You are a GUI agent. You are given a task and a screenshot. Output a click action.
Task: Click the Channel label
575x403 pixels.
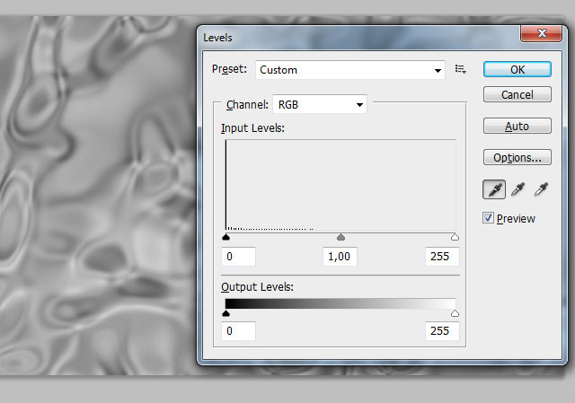247,105
